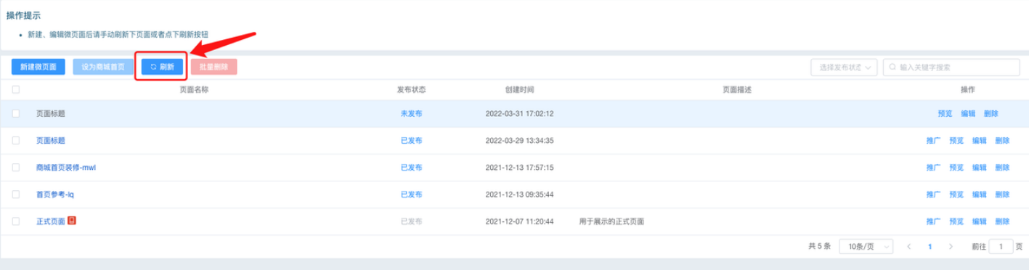
Task: Select the 正式页面 row checkbox
Action: click(16, 221)
